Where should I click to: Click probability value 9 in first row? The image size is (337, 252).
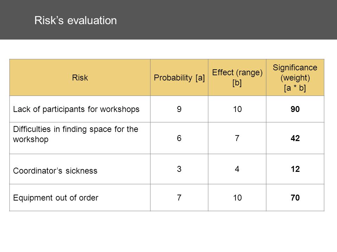pyautogui.click(x=179, y=109)
